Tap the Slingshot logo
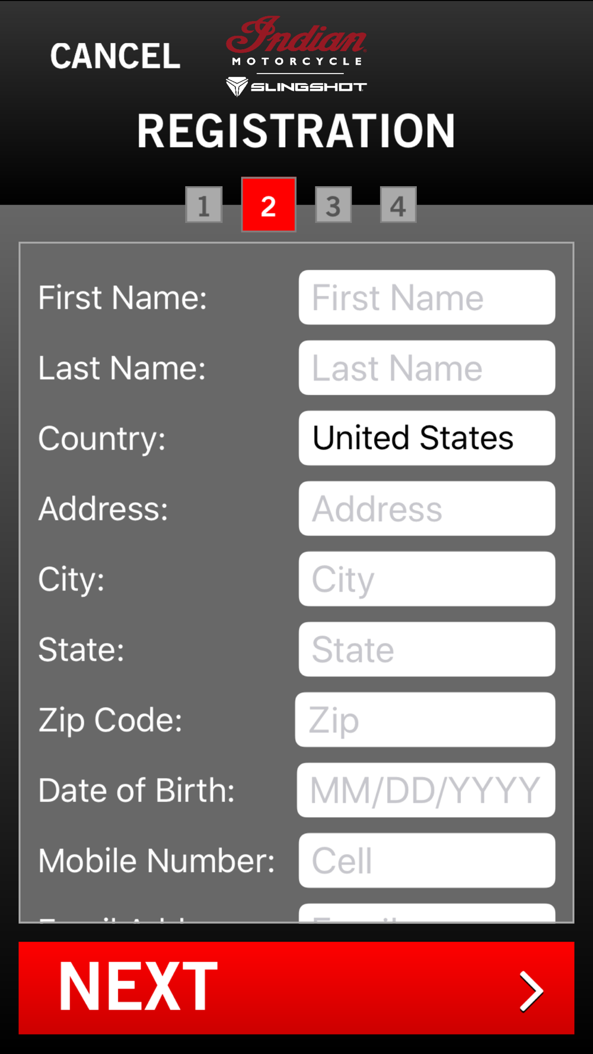 point(296,87)
